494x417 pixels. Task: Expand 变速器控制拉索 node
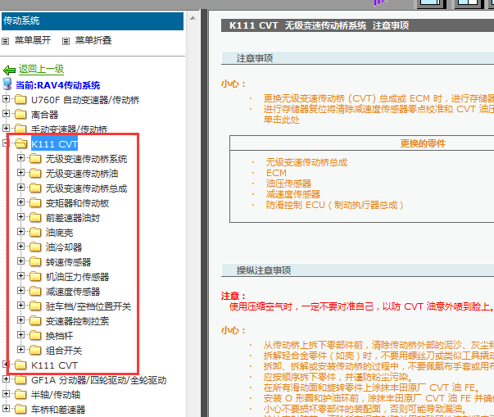20,320
